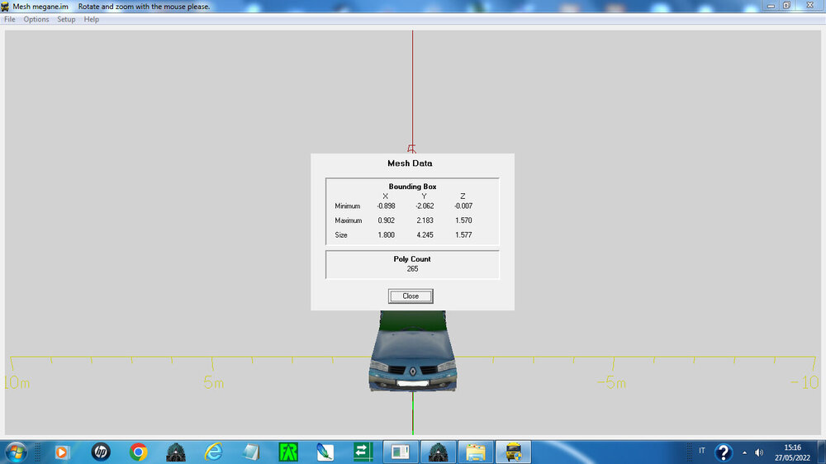Viewport: 826px width, 464px height.
Task: Close the mesh viewer window
Action: pyautogui.click(x=810, y=6)
